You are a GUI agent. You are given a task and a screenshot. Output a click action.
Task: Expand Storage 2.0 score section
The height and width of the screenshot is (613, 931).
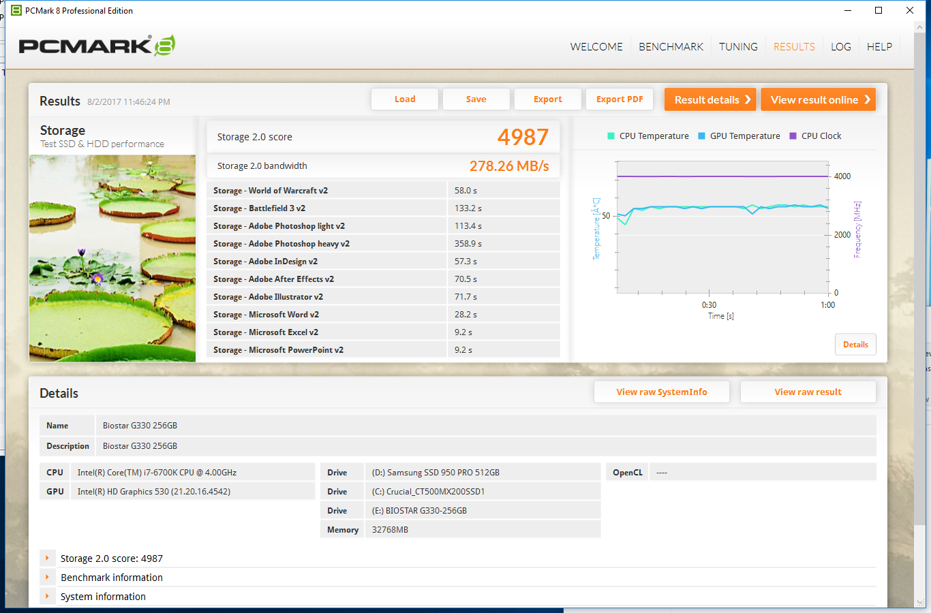47,559
